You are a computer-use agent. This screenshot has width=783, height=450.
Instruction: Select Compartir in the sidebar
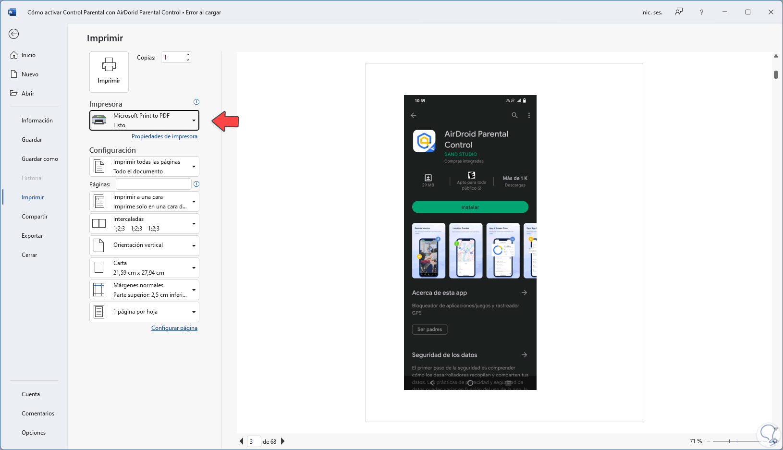pyautogui.click(x=35, y=217)
